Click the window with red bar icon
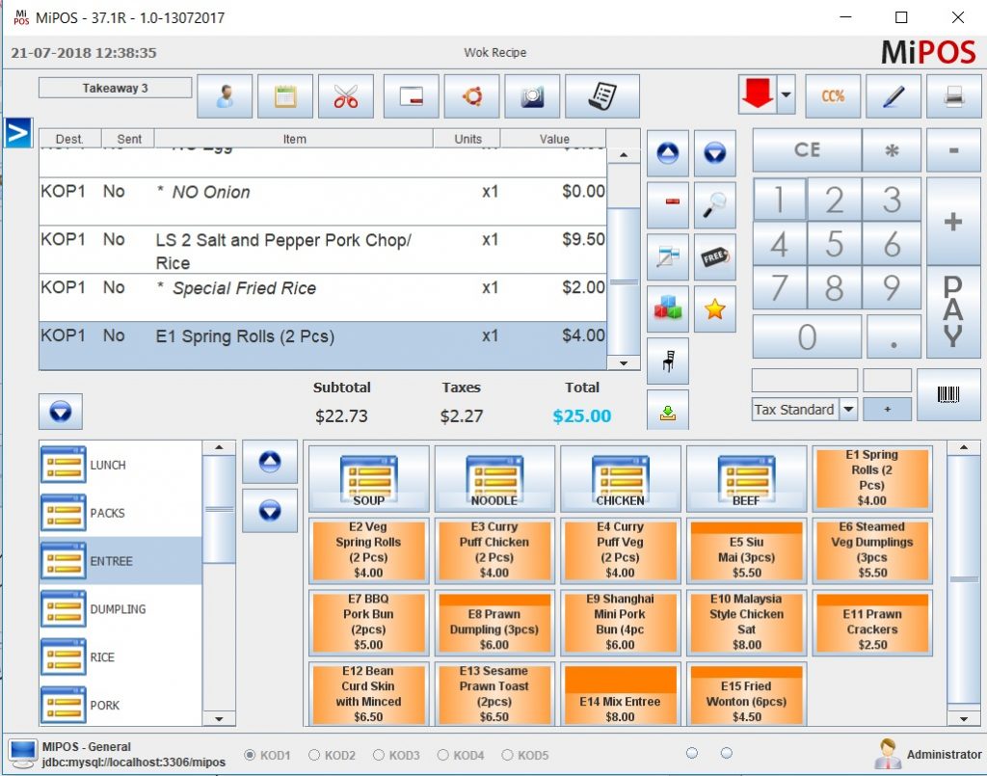 pos(411,96)
